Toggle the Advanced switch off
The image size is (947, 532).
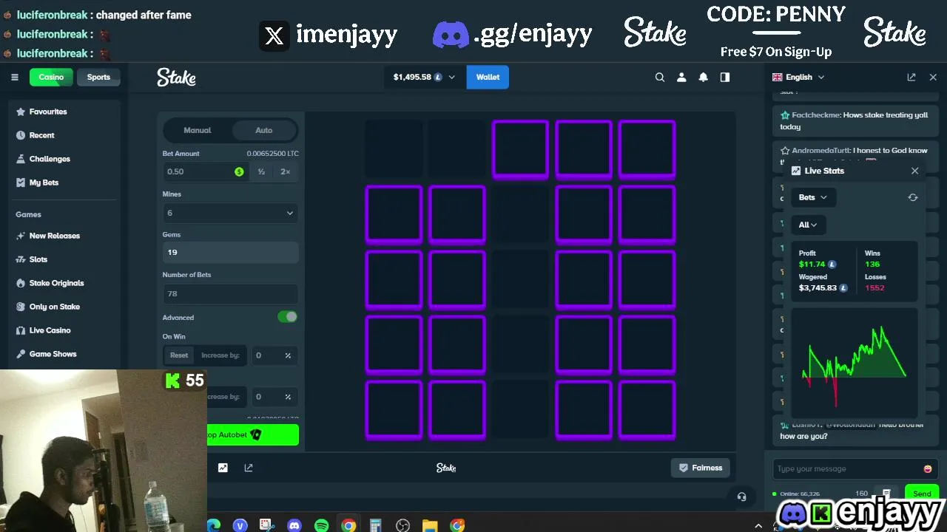pos(288,317)
